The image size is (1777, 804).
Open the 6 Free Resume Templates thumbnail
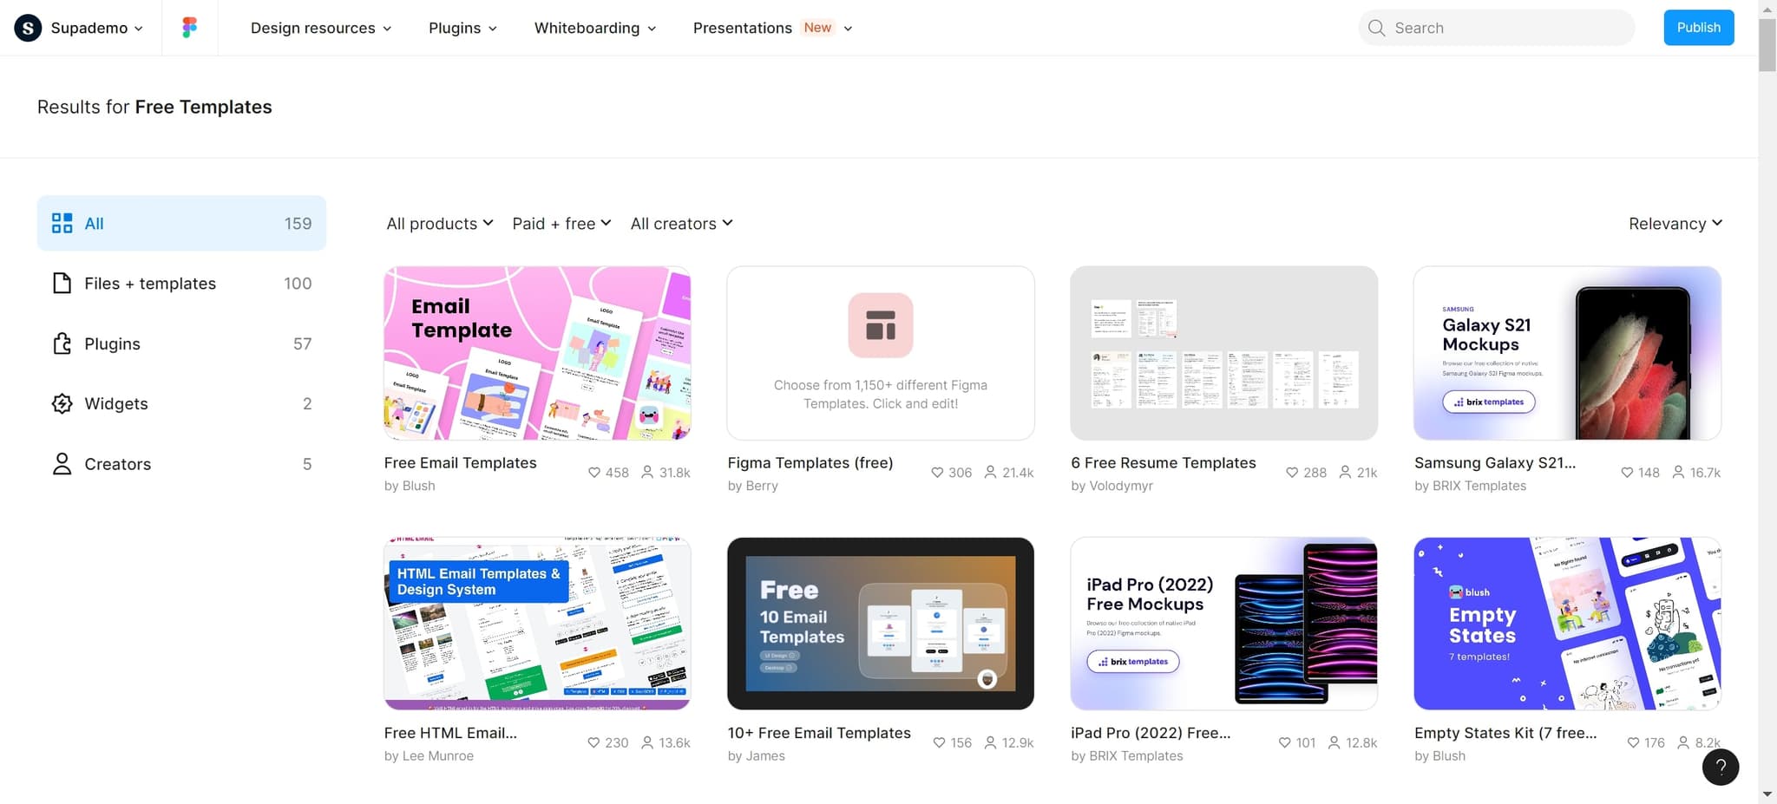(x=1223, y=353)
